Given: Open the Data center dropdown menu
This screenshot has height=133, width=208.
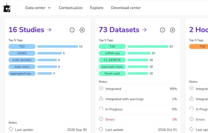Looking at the screenshot, I should pyautogui.click(x=38, y=8).
